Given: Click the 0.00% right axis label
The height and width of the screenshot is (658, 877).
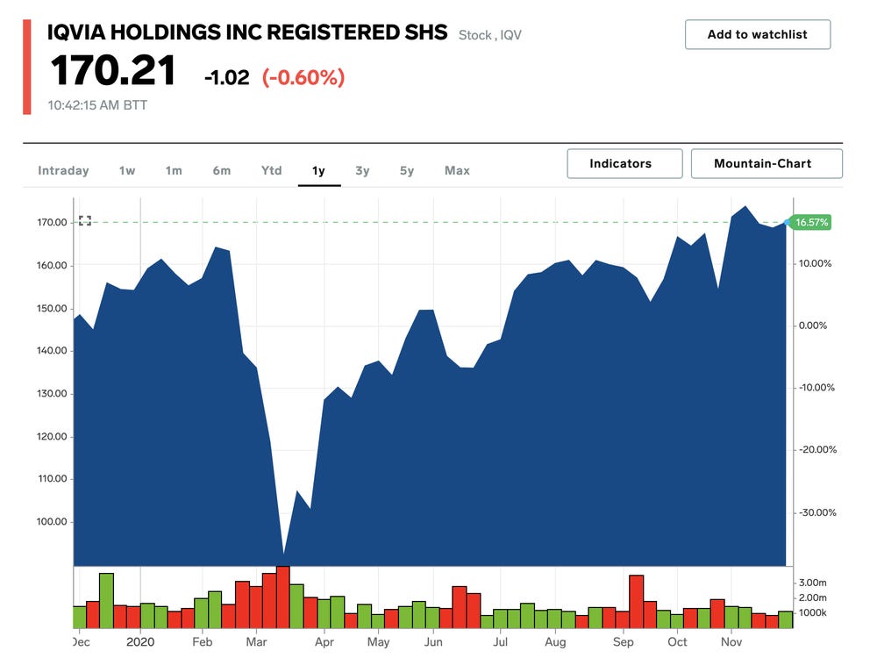Looking at the screenshot, I should pos(813,325).
